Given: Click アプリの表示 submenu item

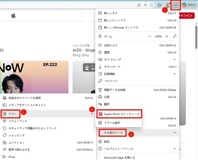Looking at the screenshot, I should pyautogui.click(x=118, y=123).
